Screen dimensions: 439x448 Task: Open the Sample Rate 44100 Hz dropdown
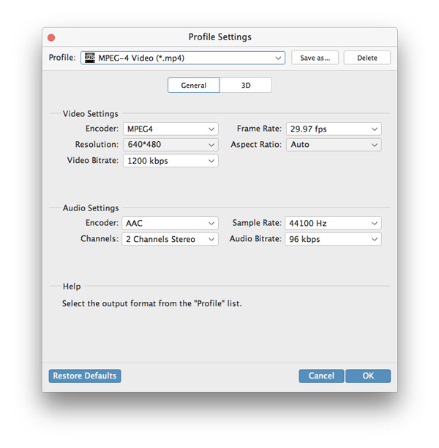tap(333, 223)
